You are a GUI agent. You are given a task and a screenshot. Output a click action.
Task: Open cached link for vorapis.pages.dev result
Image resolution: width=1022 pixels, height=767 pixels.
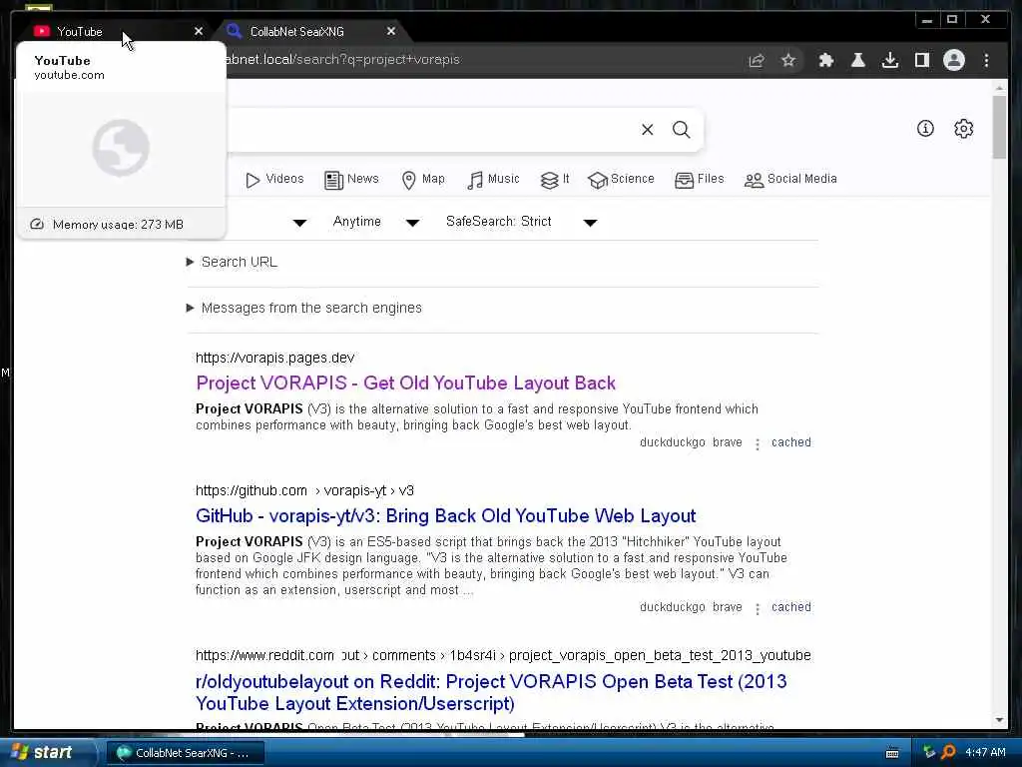coord(791,442)
